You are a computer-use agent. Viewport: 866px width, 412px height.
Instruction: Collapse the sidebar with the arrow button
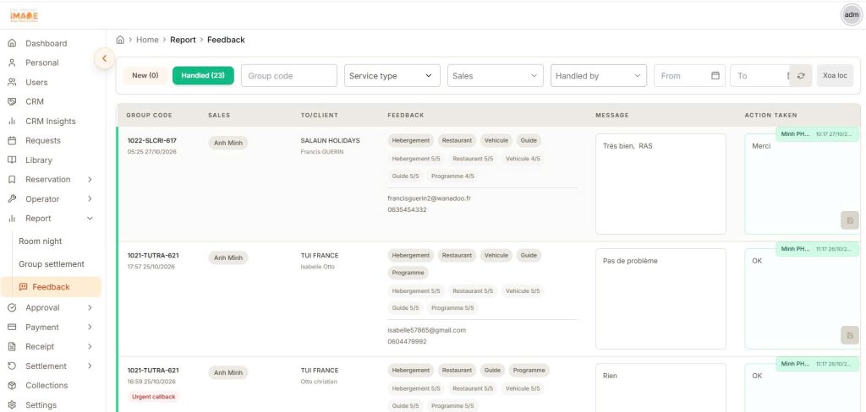coord(104,58)
